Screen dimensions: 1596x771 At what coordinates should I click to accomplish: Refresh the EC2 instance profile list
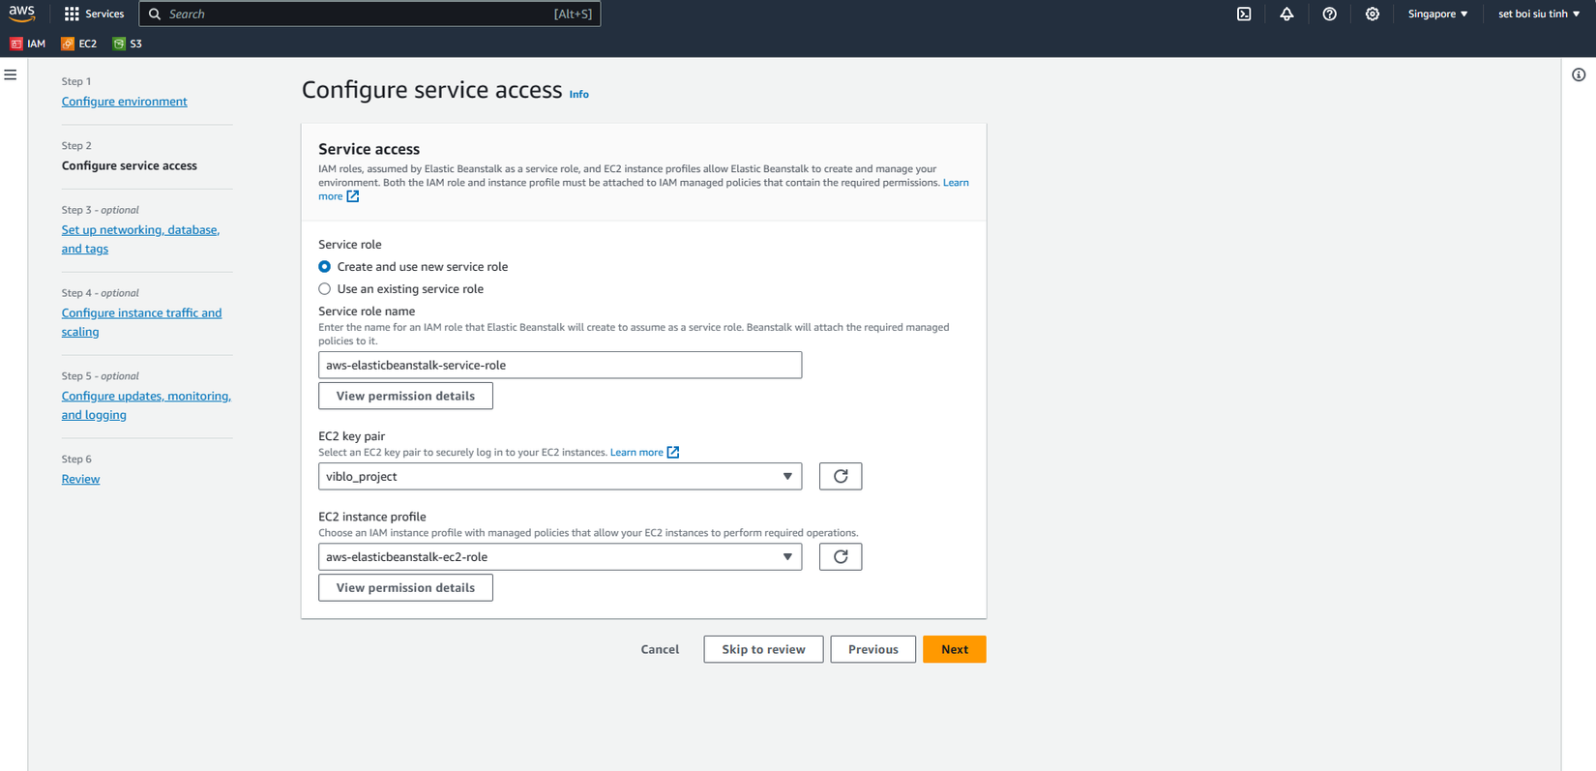click(x=840, y=557)
